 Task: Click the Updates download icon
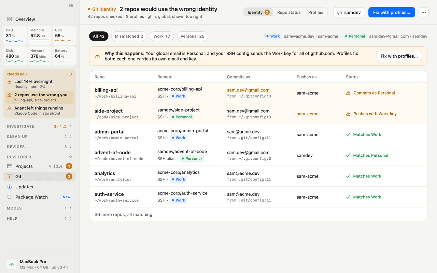pyautogui.click(x=10, y=187)
